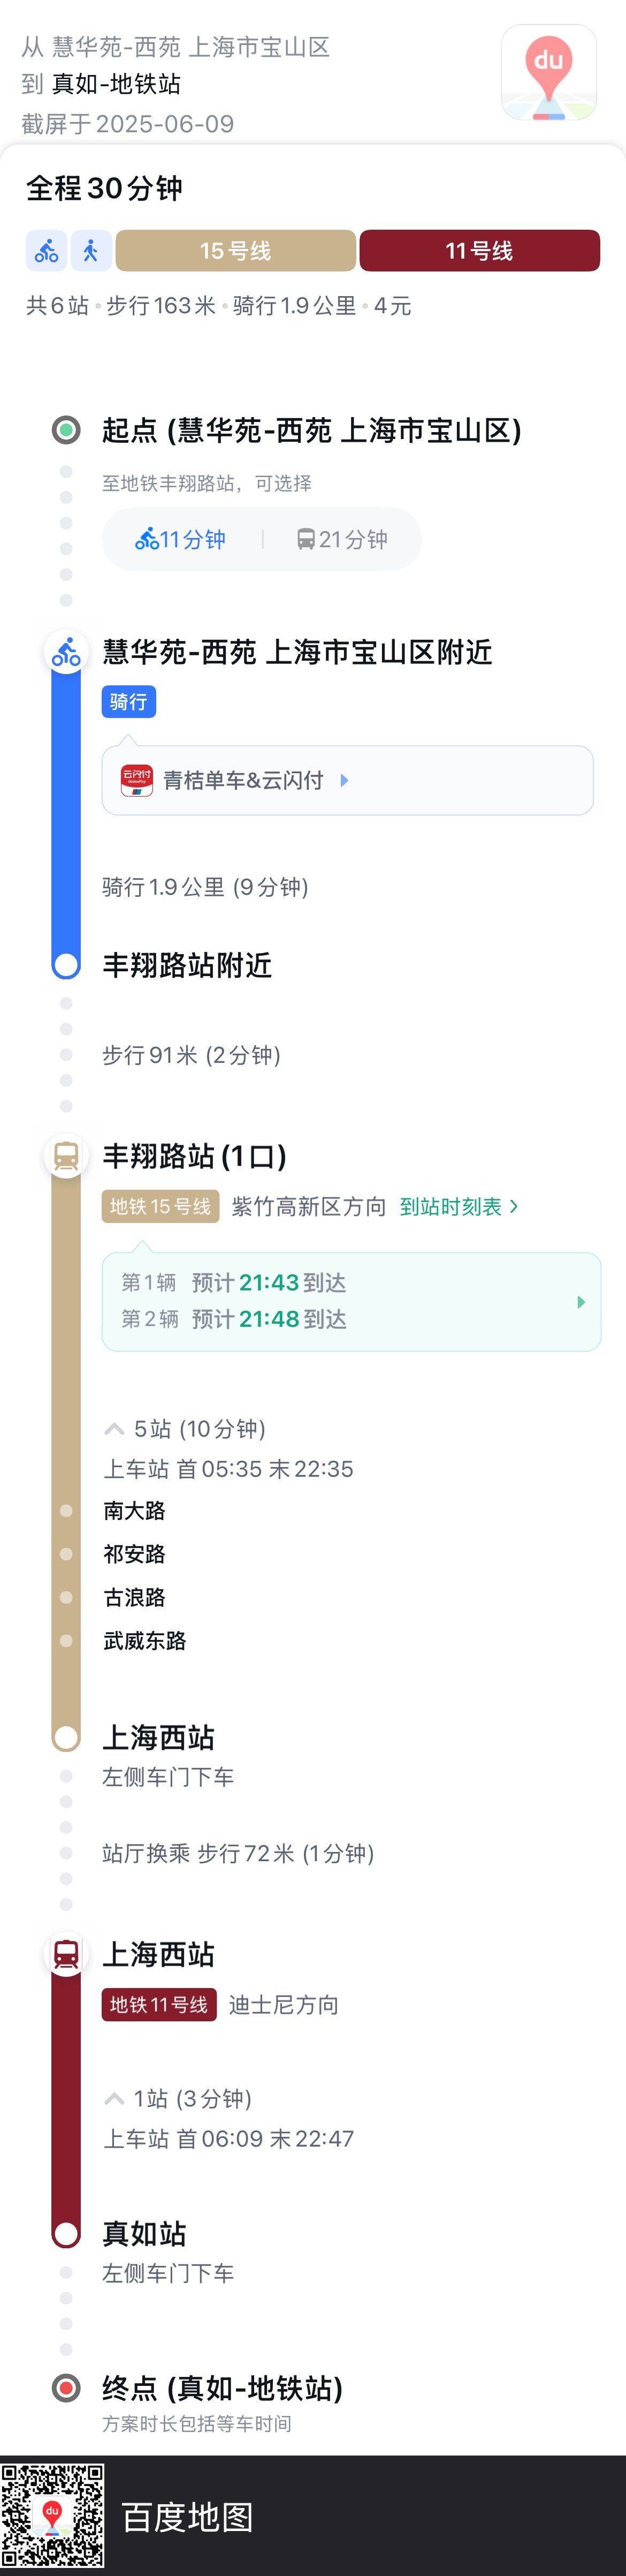This screenshot has height=2576, width=626.
Task: Select the walking icon in route summary
Action: (91, 251)
